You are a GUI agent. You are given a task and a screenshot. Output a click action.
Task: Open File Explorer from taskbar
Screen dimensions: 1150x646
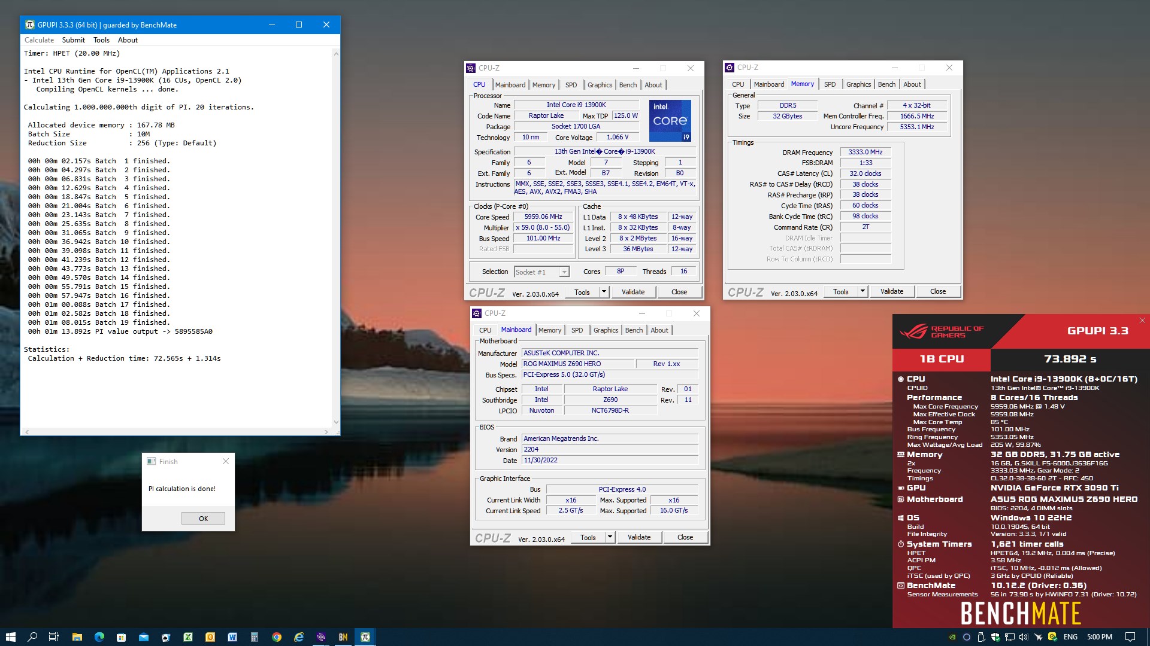[77, 637]
